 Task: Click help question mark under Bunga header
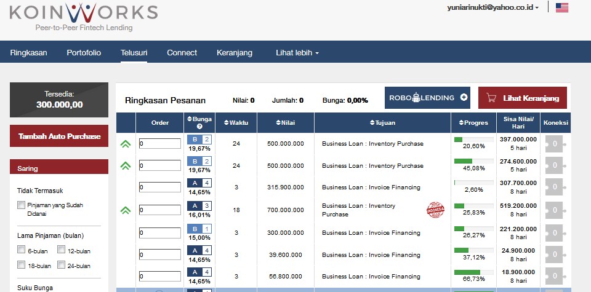(x=199, y=127)
